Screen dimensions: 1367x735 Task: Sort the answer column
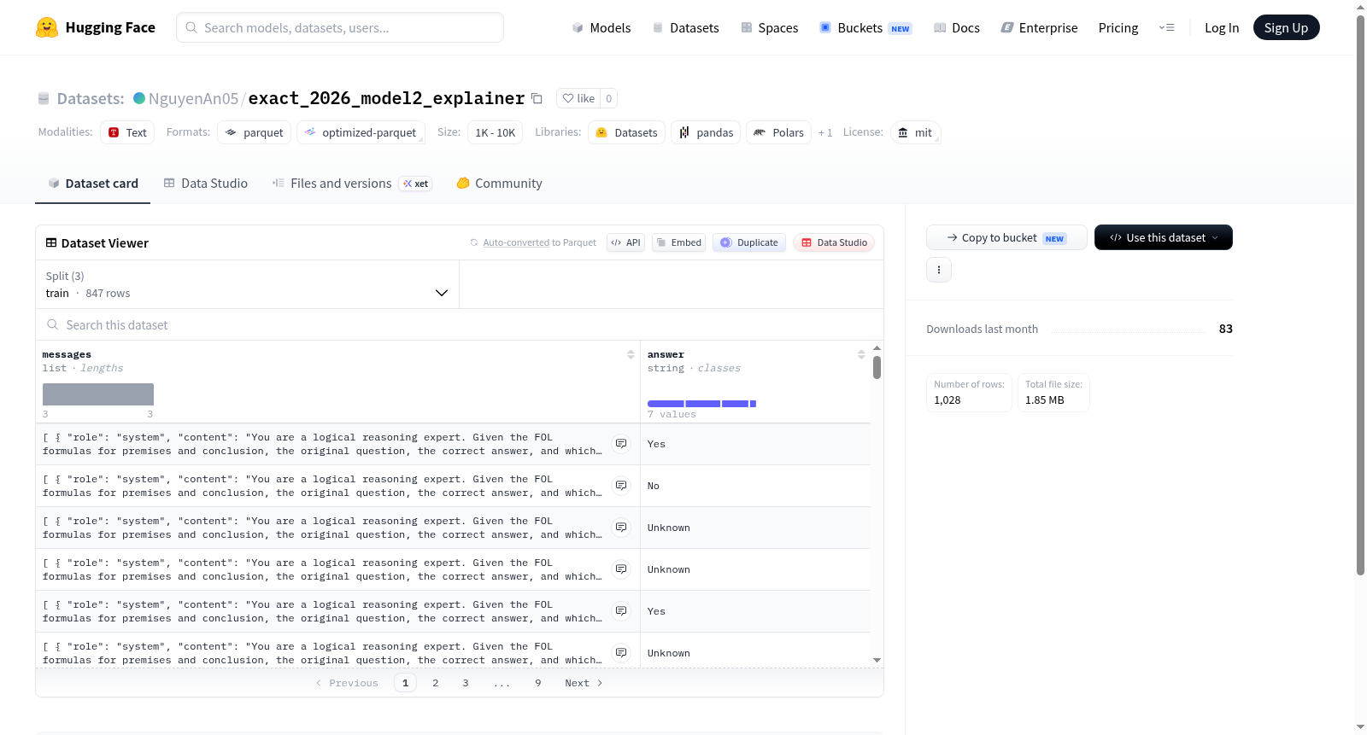(861, 354)
